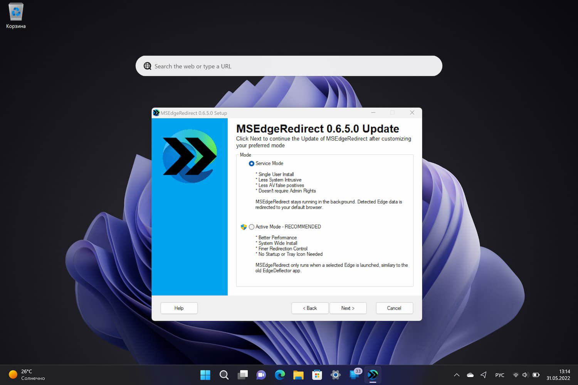Click the 'Less AV false positives' text
Image resolution: width=578 pixels, height=385 pixels.
click(x=281, y=185)
